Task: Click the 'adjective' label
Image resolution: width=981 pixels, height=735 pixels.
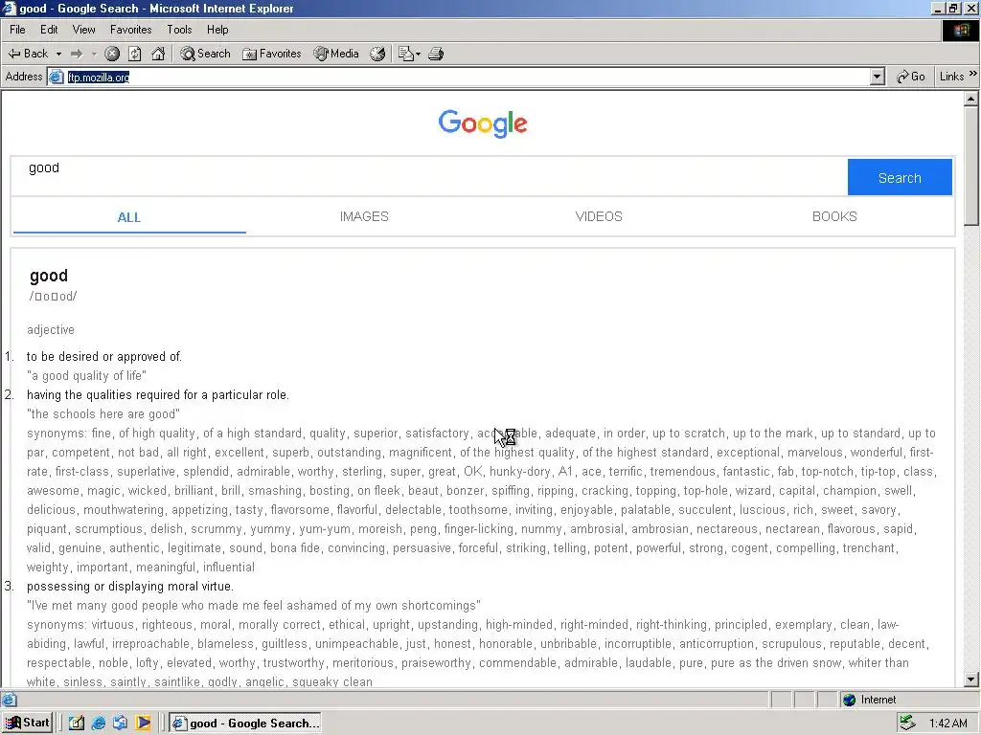Action: (x=51, y=329)
